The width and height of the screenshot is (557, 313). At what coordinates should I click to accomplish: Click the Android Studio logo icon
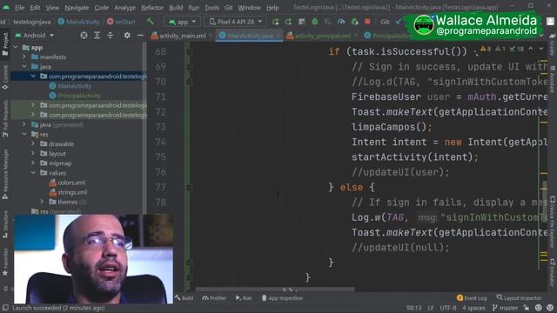[x=6, y=7]
